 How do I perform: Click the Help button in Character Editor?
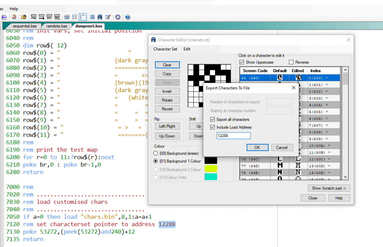pos(339,198)
